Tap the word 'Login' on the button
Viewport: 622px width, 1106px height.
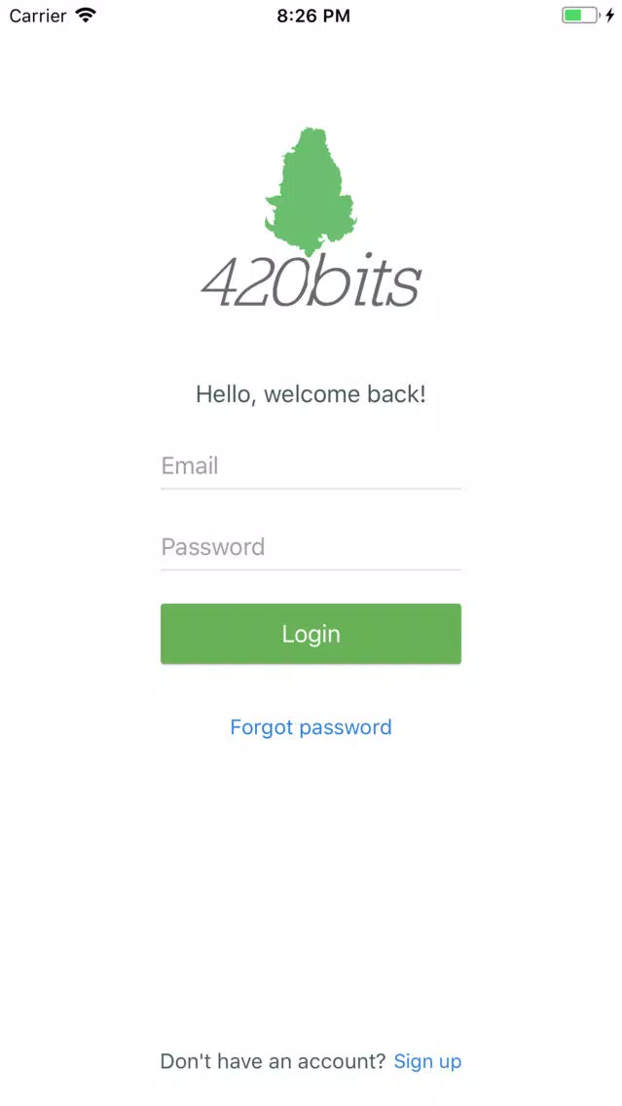pos(311,634)
